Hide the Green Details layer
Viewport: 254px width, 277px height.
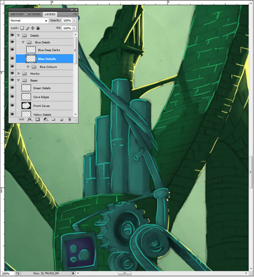click(x=12, y=88)
